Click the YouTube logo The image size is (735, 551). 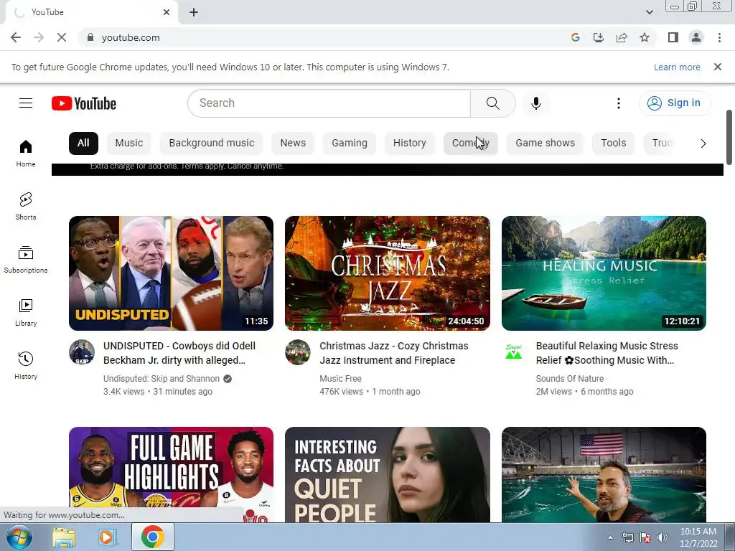[x=84, y=103]
